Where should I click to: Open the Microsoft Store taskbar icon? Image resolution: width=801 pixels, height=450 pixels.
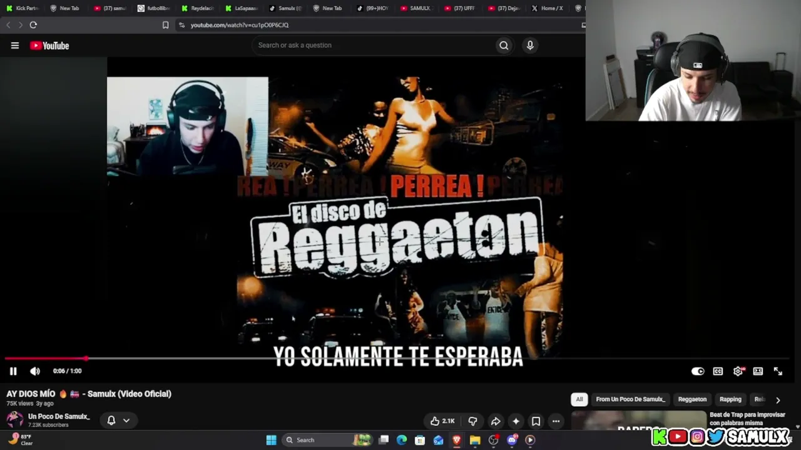[420, 440]
